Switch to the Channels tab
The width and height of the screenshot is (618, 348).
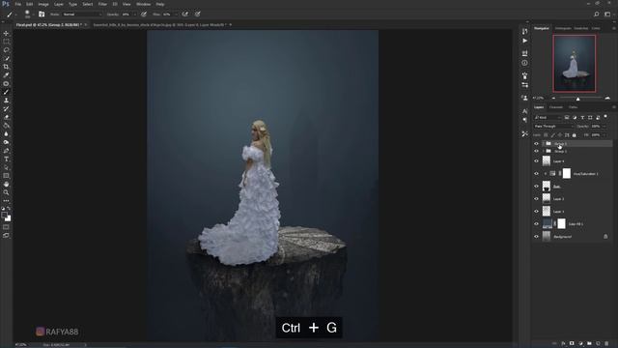(x=556, y=107)
